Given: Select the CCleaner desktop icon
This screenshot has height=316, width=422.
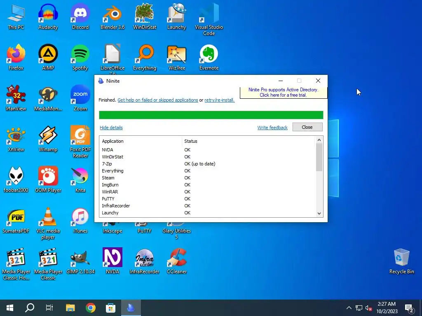Looking at the screenshot, I should click(x=176, y=261).
